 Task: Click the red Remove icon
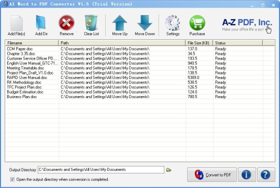pyautogui.click(x=66, y=23)
